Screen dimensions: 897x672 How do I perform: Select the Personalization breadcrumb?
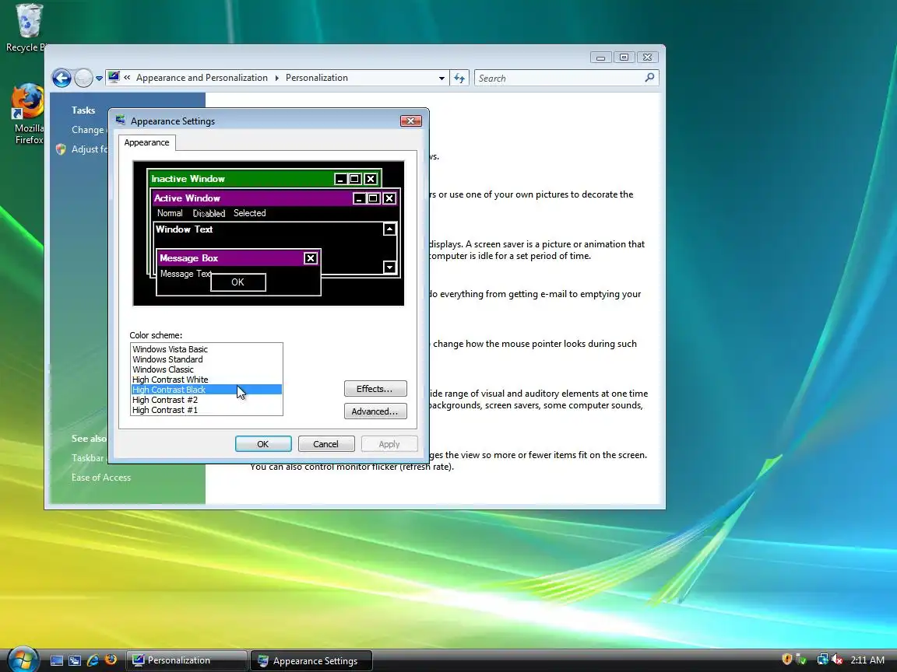316,78
